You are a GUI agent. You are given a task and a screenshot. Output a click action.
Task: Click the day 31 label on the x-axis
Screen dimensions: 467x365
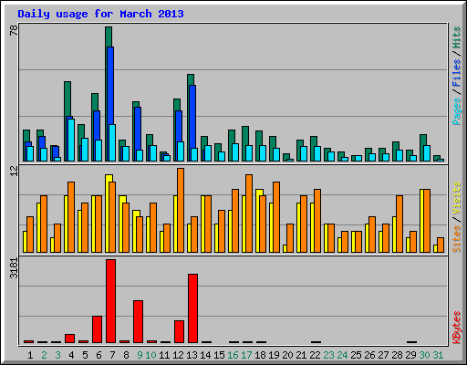(x=438, y=355)
